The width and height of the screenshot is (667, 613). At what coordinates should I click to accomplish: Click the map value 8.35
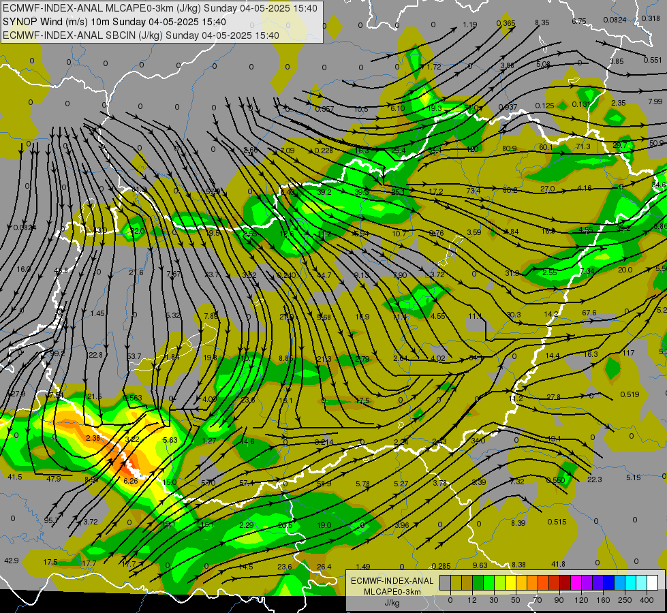click(x=542, y=22)
